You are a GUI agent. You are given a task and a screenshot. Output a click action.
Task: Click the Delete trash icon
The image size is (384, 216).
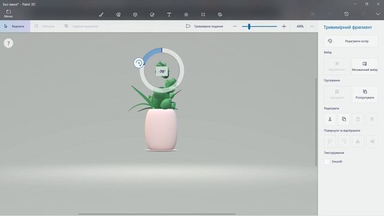point(372,119)
